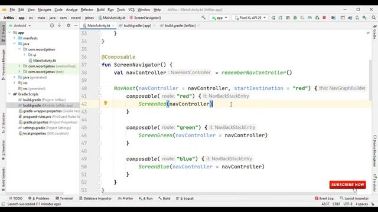Click the Debug app bug icon

(295, 18)
